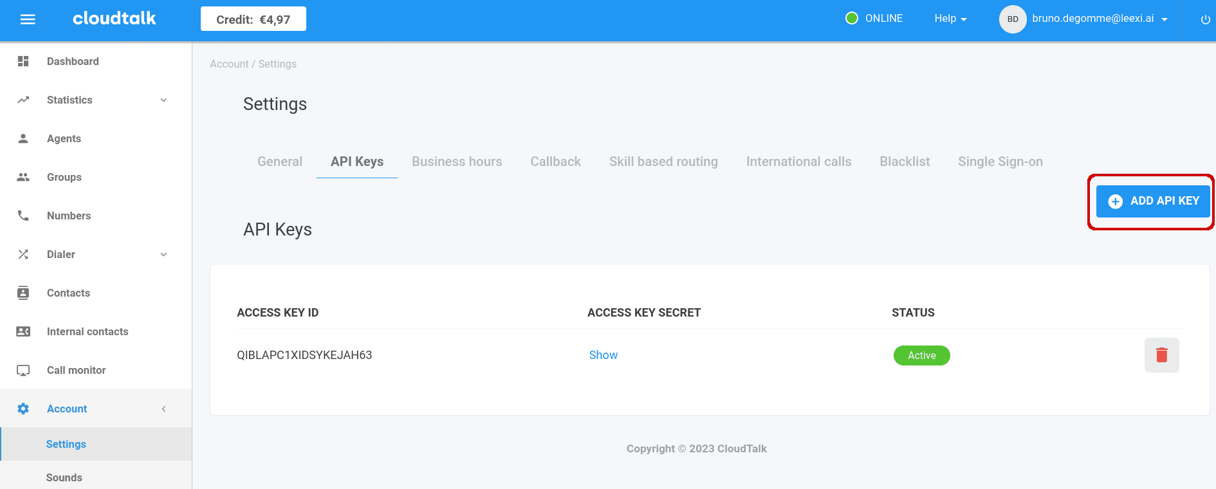Click the ONLINE status text

pyautogui.click(x=884, y=18)
